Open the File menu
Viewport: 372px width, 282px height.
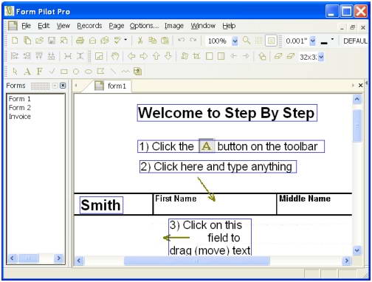click(26, 26)
